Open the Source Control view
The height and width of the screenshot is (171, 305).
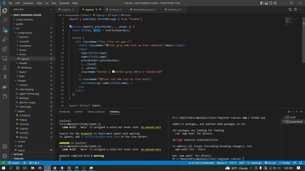(5, 29)
